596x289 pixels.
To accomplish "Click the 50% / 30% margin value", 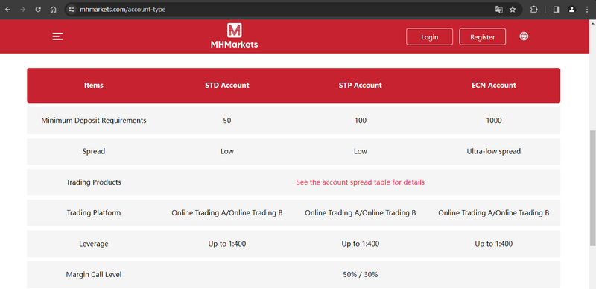I will (361, 274).
